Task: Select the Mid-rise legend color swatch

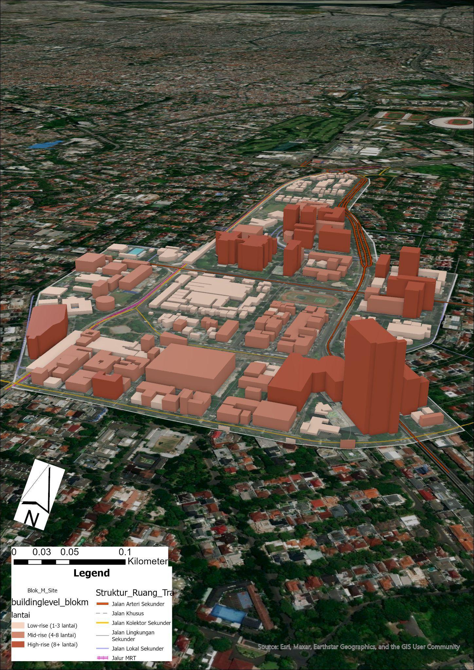Action: [18, 635]
